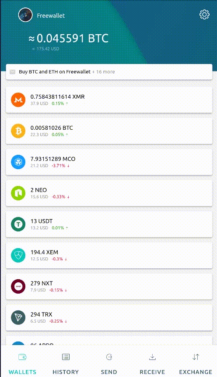
Task: Switch to the Wallets tab
Action: (22, 364)
